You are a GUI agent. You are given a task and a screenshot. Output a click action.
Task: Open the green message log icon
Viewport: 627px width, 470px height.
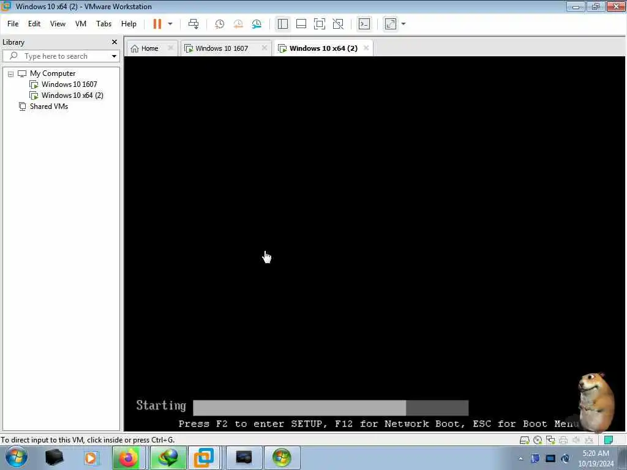[609, 441]
